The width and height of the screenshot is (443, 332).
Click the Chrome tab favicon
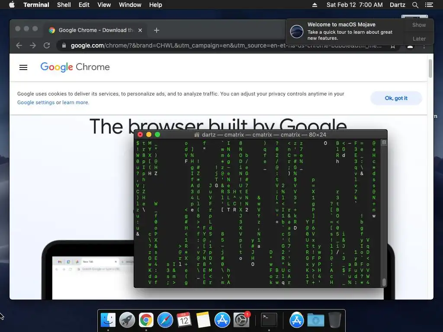(x=52, y=30)
